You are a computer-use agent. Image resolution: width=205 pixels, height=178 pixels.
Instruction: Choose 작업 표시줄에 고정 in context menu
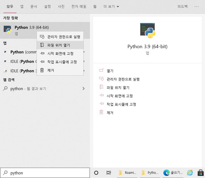point(60,62)
